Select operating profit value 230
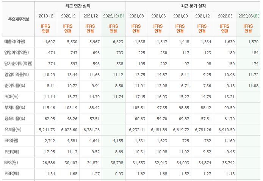 164,53
